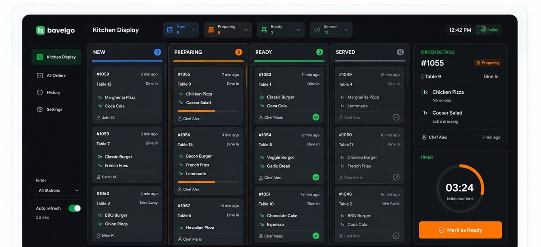Click Chef Mario icon on order #1053
The width and height of the screenshot is (541, 247).
261,117
